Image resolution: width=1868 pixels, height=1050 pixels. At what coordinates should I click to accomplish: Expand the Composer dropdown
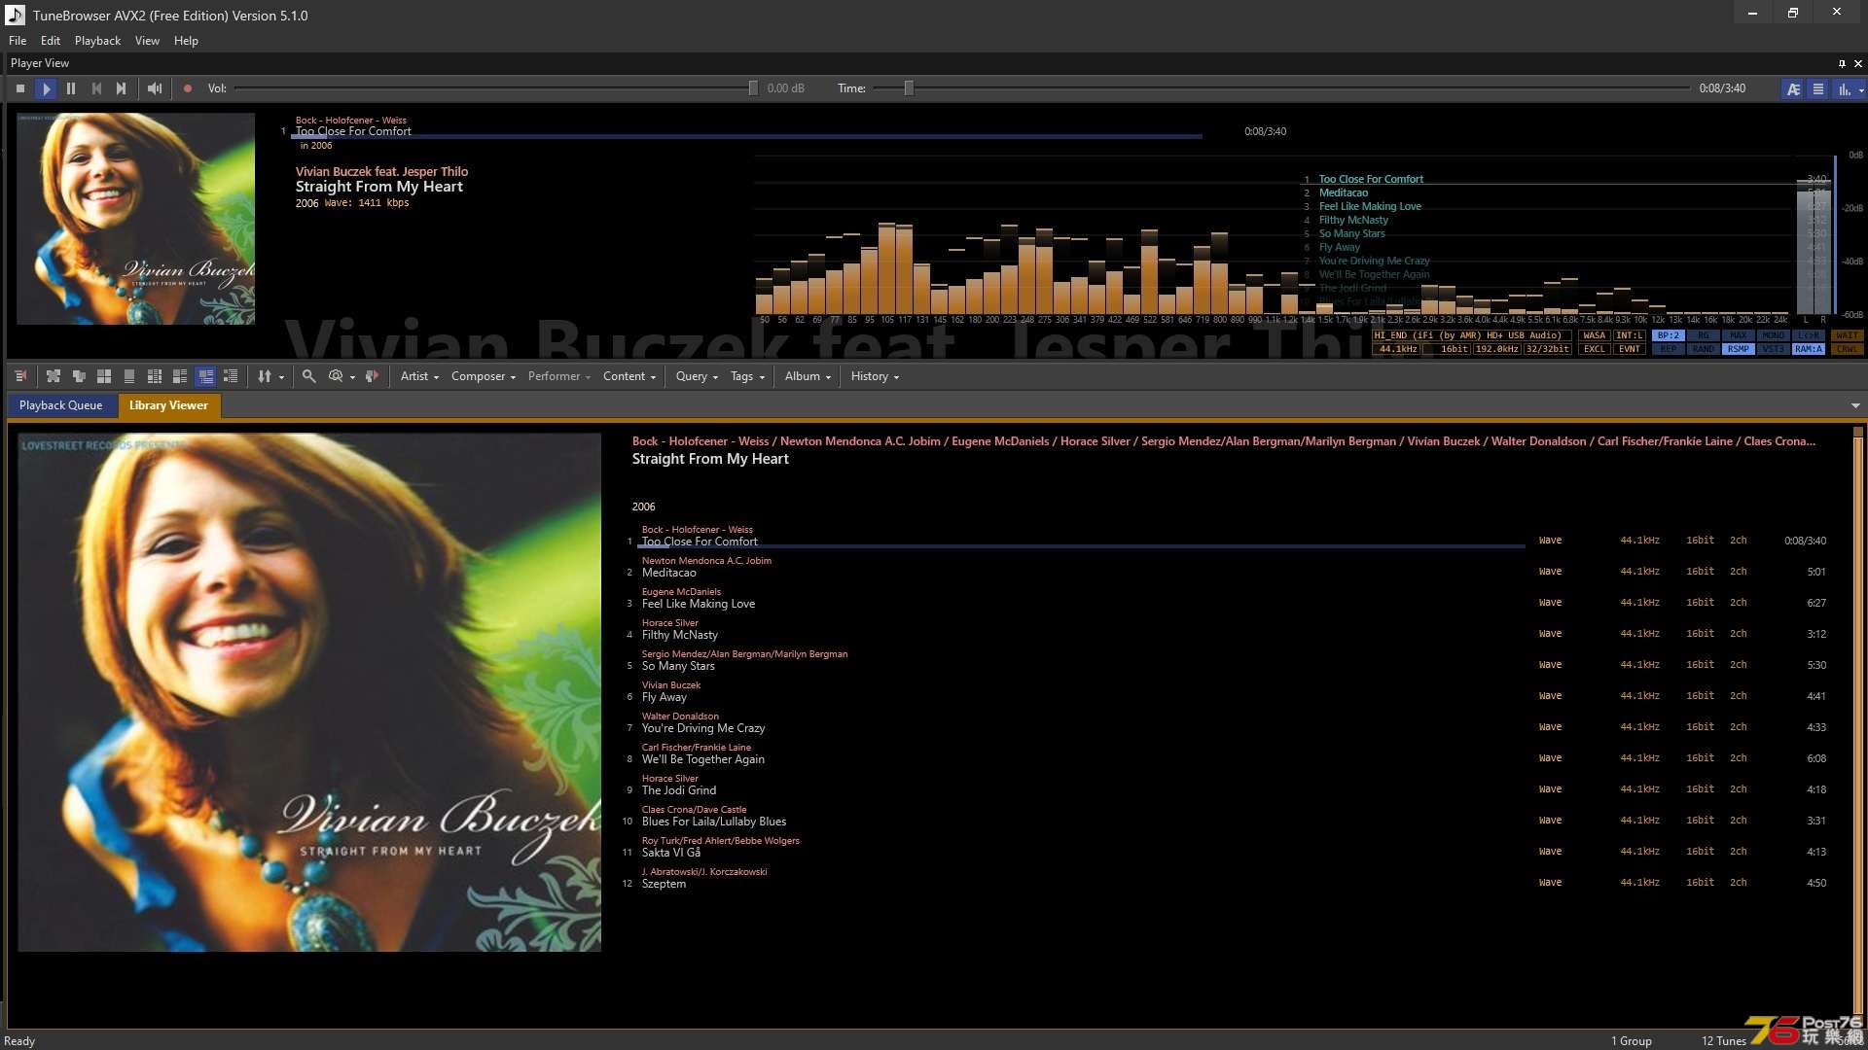click(483, 376)
